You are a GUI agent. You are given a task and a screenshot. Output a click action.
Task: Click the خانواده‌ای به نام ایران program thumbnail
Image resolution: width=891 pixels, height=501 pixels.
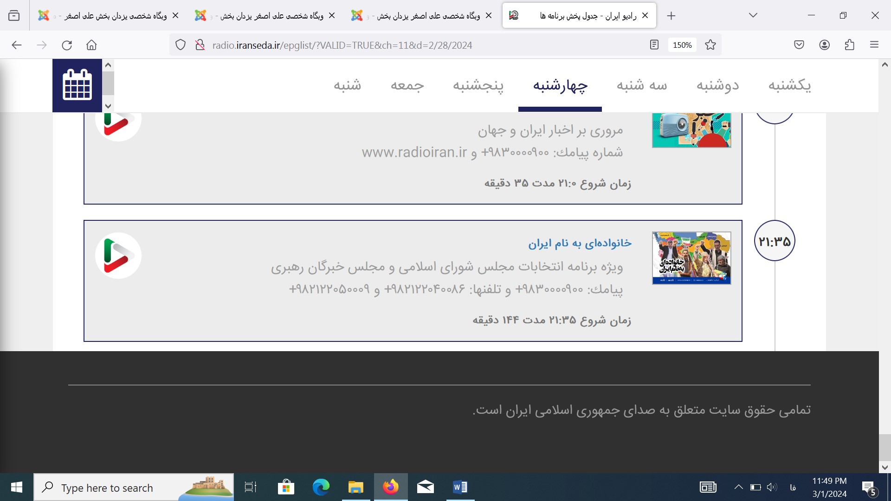pyautogui.click(x=691, y=258)
